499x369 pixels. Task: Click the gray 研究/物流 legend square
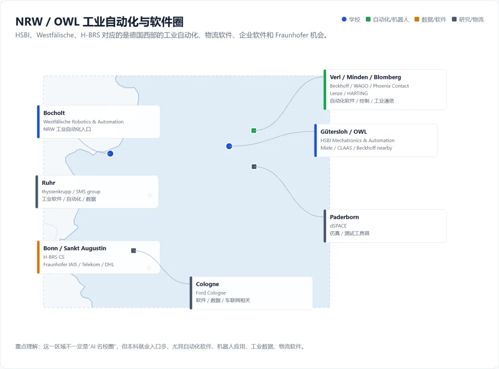(454, 19)
